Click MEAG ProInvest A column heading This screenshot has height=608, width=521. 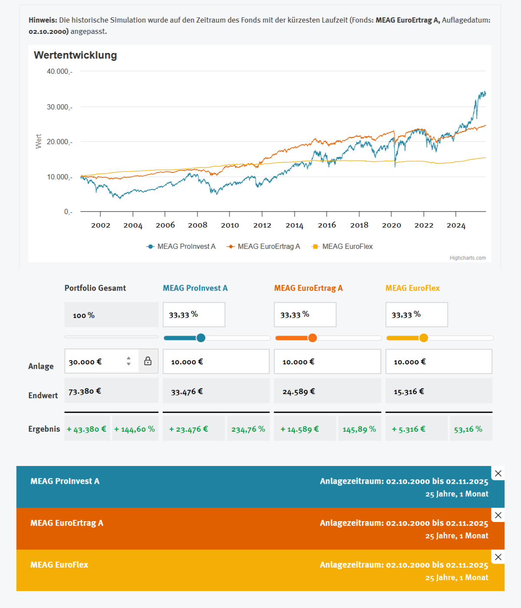195,288
